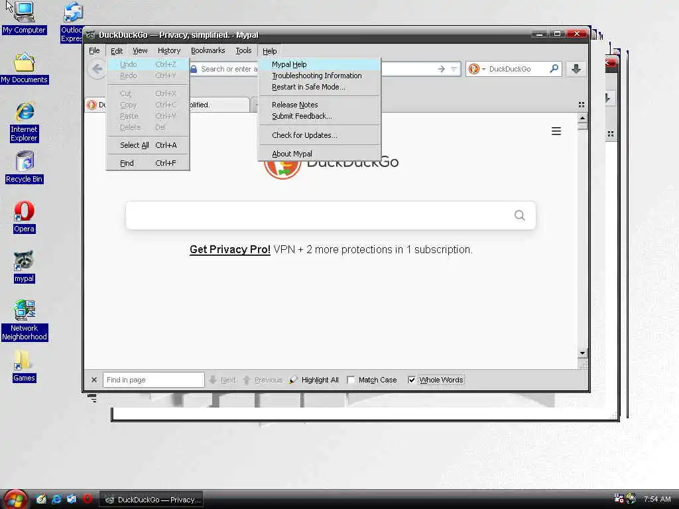
Task: Click the taskbar clock showing 7:54 AM
Action: click(657, 499)
